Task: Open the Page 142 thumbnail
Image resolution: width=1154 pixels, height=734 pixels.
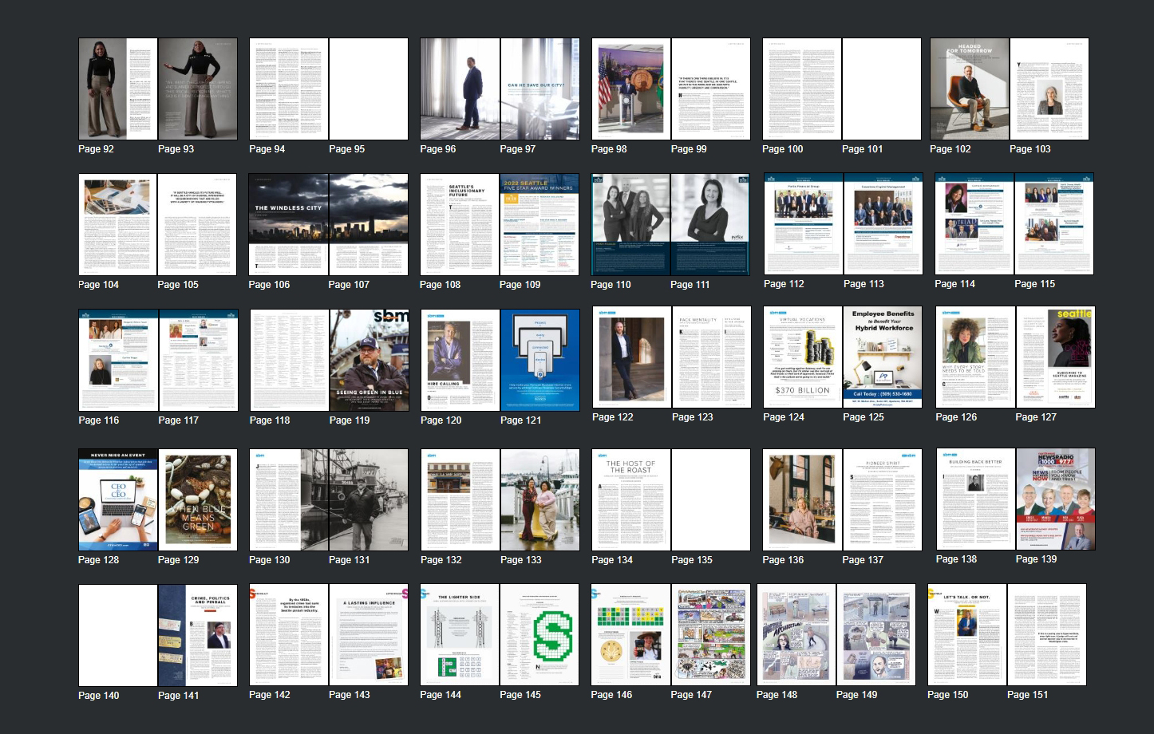Action: (289, 635)
